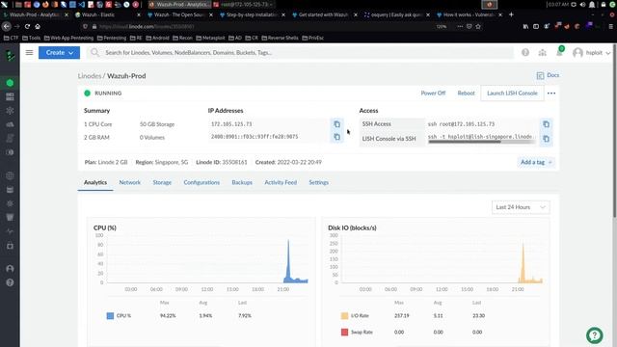Select the Analytics tab
The image size is (617, 347).
click(x=95, y=182)
